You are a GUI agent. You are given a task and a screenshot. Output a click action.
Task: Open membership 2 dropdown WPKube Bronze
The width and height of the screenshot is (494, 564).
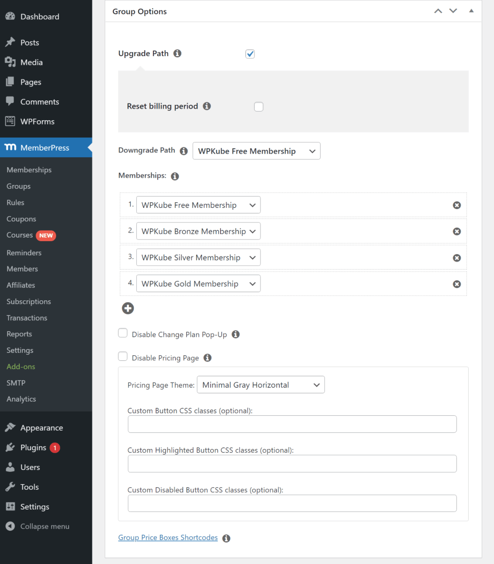[x=198, y=231]
